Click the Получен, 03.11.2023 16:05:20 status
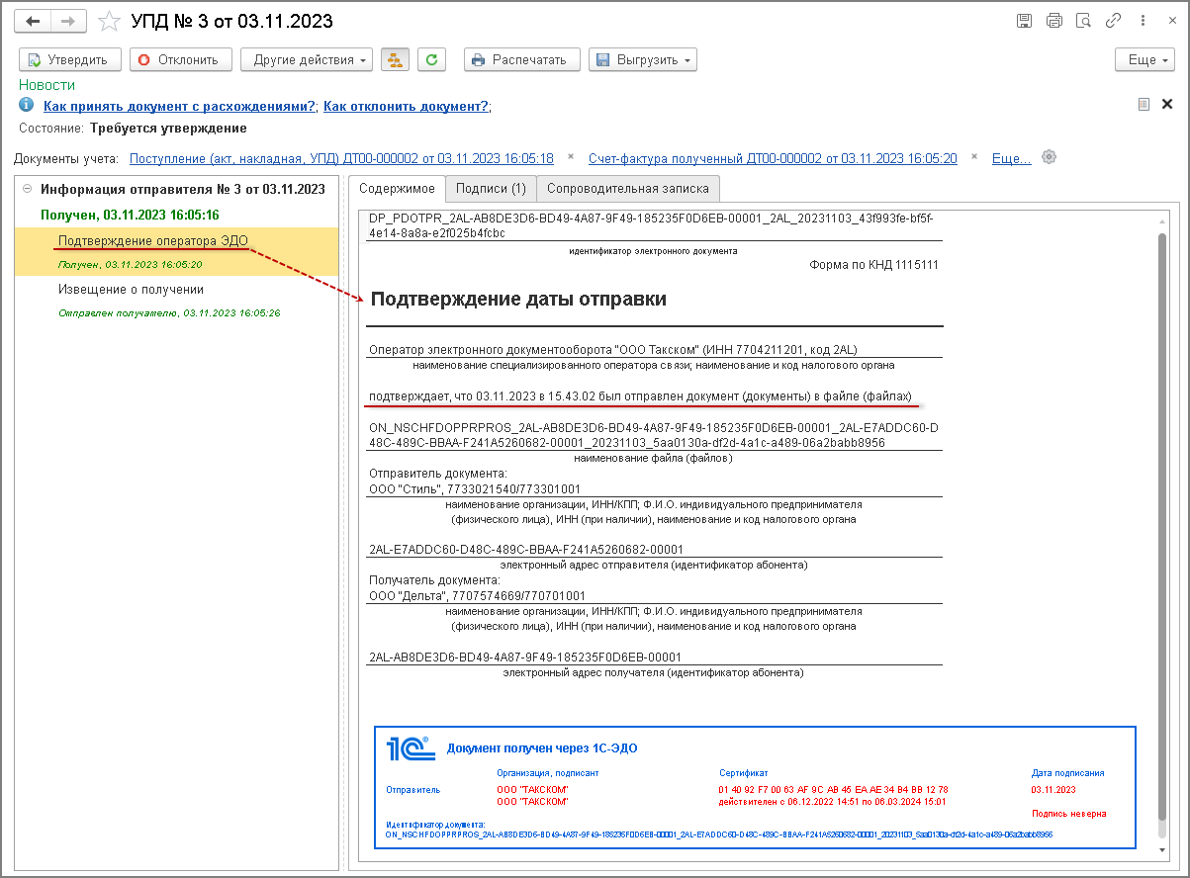The height and width of the screenshot is (878, 1190). tap(130, 265)
